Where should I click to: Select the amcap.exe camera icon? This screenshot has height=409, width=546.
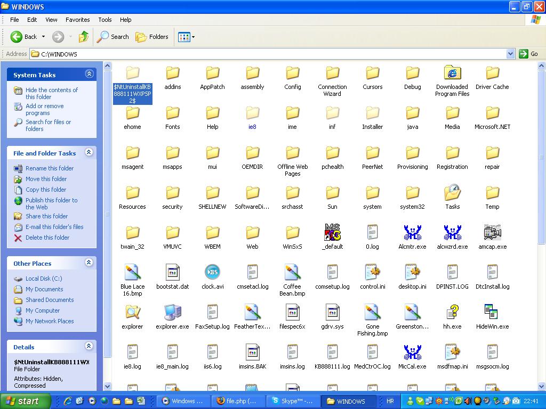pos(492,233)
